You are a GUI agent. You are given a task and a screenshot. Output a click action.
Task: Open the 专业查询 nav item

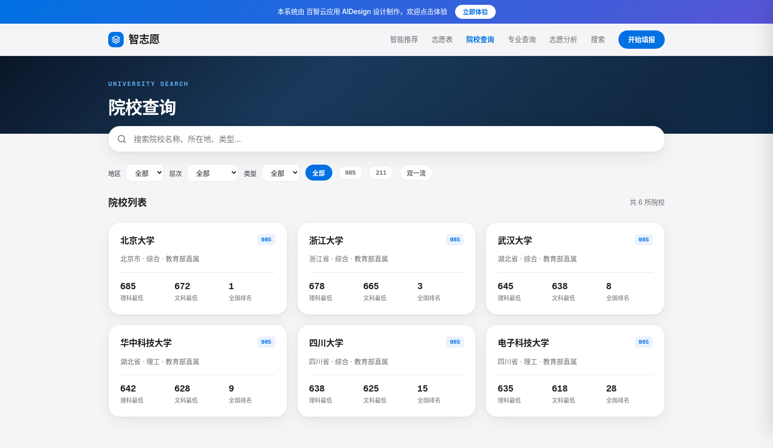pos(522,40)
